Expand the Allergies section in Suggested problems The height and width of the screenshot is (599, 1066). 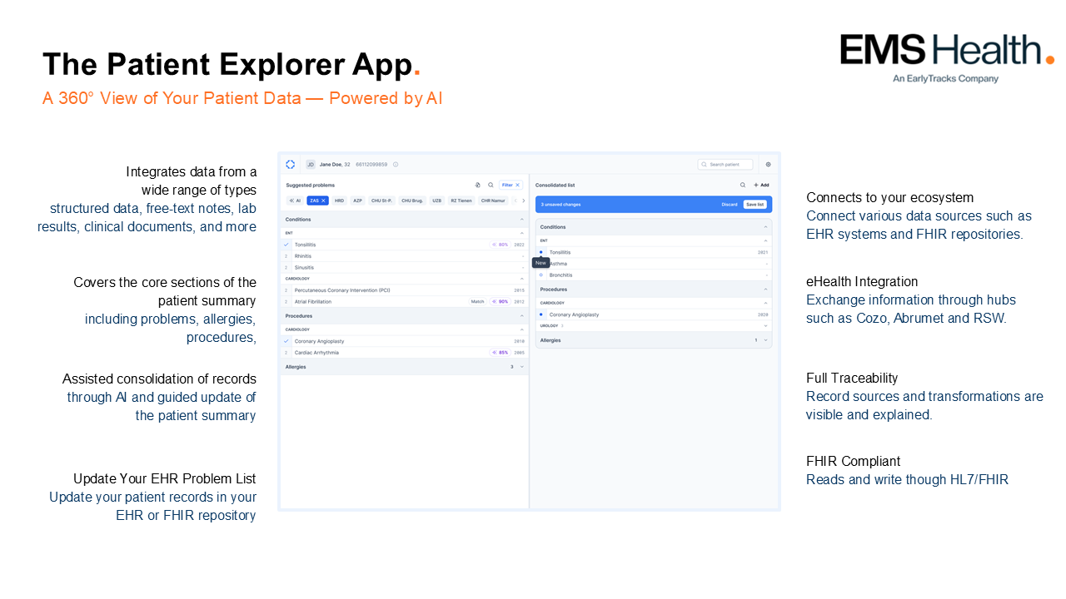(522, 367)
